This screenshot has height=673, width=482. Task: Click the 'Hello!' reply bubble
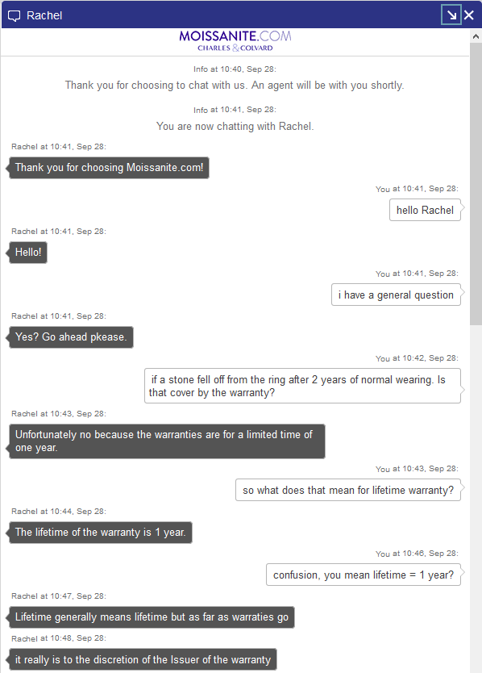click(x=28, y=252)
